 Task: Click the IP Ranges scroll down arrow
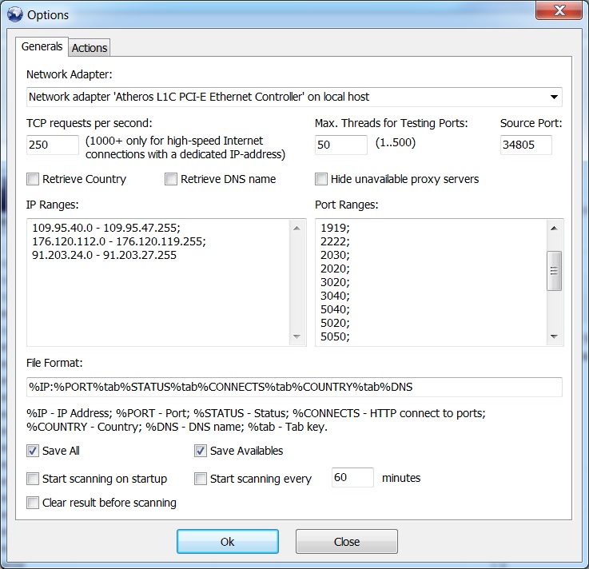click(x=296, y=336)
